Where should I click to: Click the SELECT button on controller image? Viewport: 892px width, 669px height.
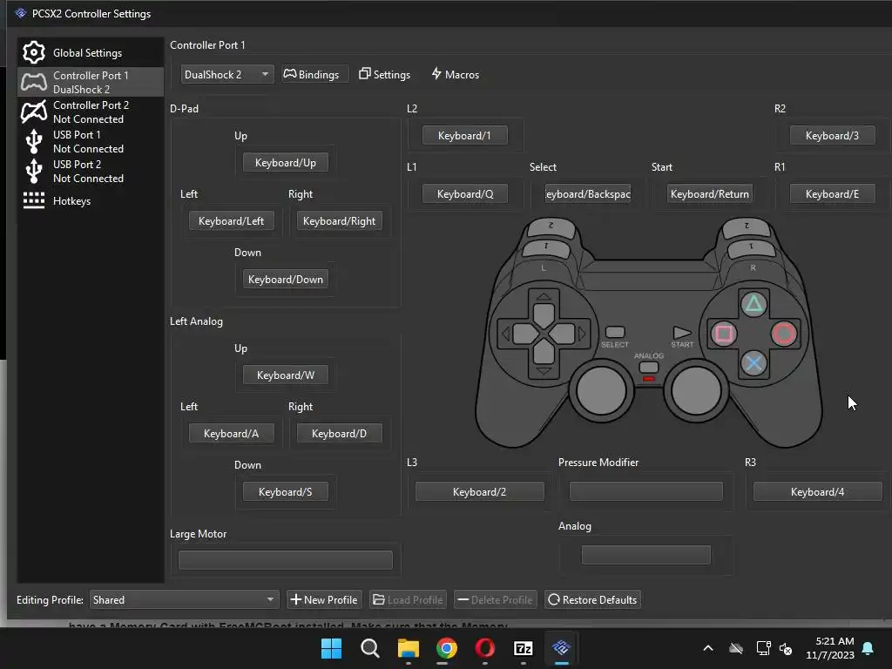click(615, 332)
